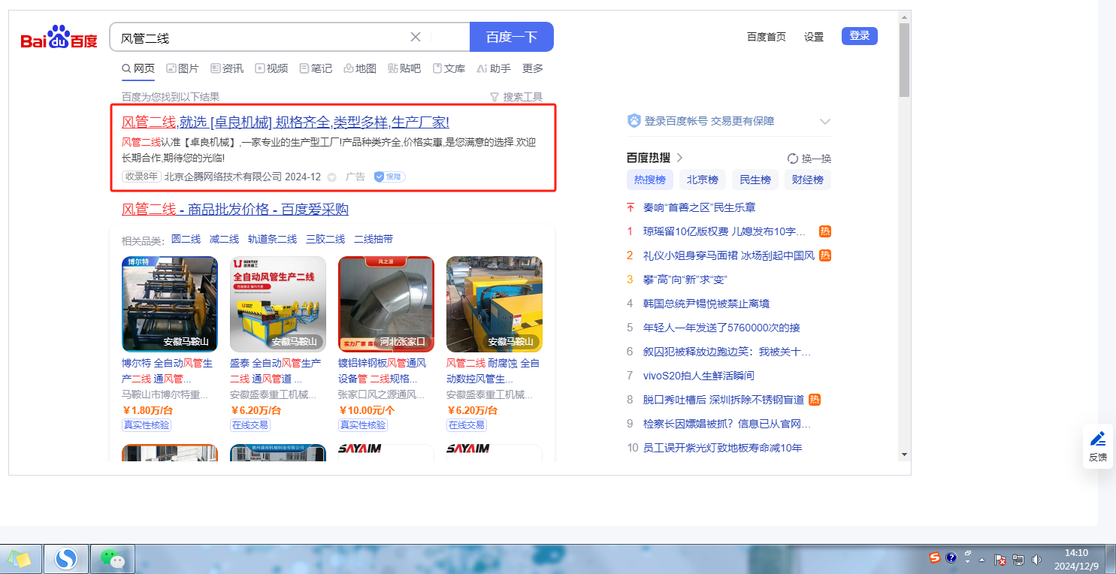Image resolution: width=1116 pixels, height=574 pixels.
Task: Select the 网页 tab
Action: (x=138, y=68)
